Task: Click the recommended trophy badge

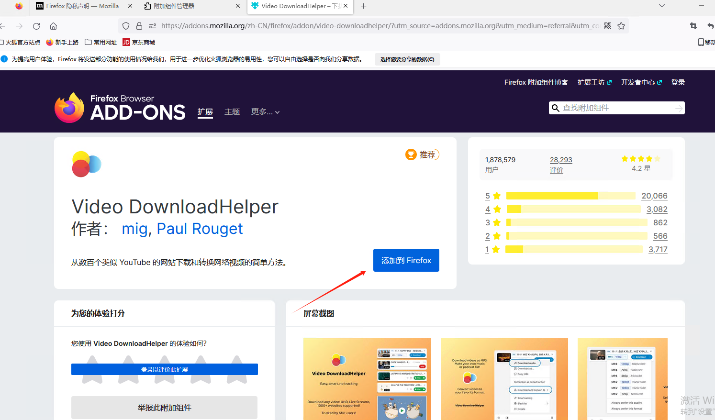Action: coord(422,155)
